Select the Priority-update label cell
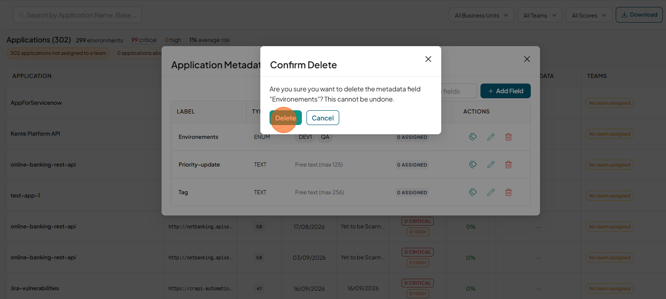 199,165
